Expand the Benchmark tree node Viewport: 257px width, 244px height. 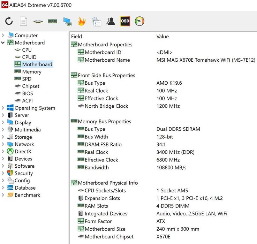[x=3, y=195]
